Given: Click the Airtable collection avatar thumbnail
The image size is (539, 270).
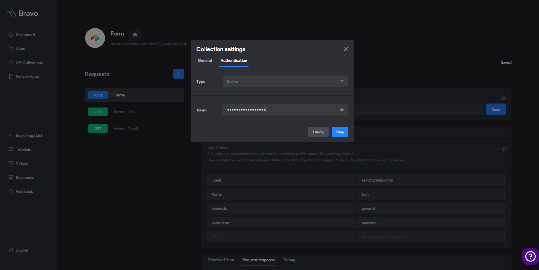Looking at the screenshot, I should (95, 38).
